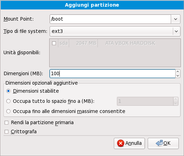Open the Tipo di file system combo box
This screenshot has width=184, height=156.
click(115, 31)
